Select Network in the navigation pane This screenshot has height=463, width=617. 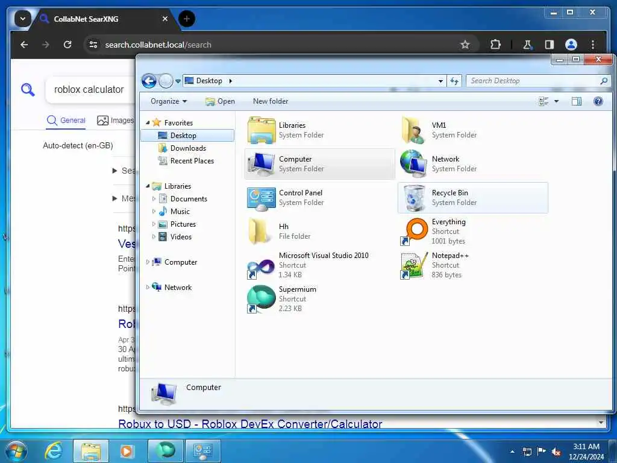[x=178, y=288]
